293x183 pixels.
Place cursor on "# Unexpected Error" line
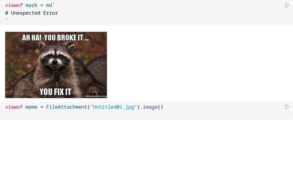pyautogui.click(x=32, y=13)
